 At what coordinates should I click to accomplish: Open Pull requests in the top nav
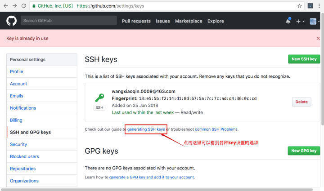[x=136, y=21]
